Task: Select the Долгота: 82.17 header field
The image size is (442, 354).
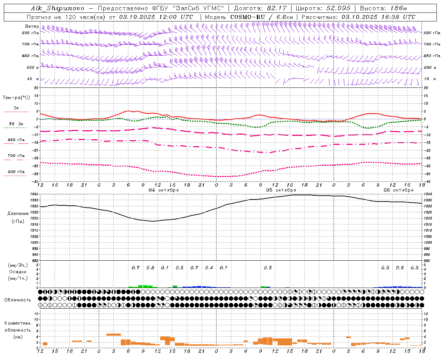Action: click(x=260, y=8)
